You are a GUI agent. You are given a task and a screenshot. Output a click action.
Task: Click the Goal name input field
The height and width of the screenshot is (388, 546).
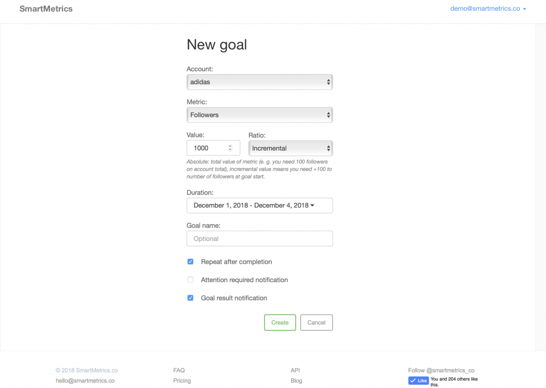pos(260,239)
